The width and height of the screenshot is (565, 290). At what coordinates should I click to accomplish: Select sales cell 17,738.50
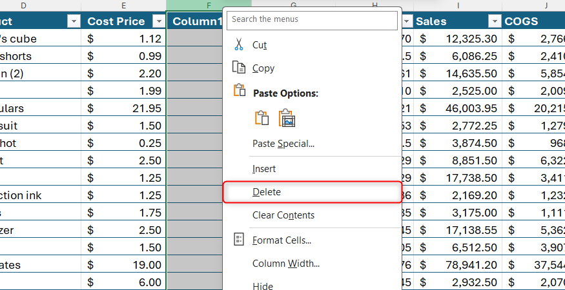(458, 178)
